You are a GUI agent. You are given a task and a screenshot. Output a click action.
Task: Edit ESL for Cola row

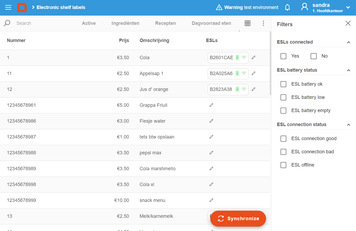point(254,57)
